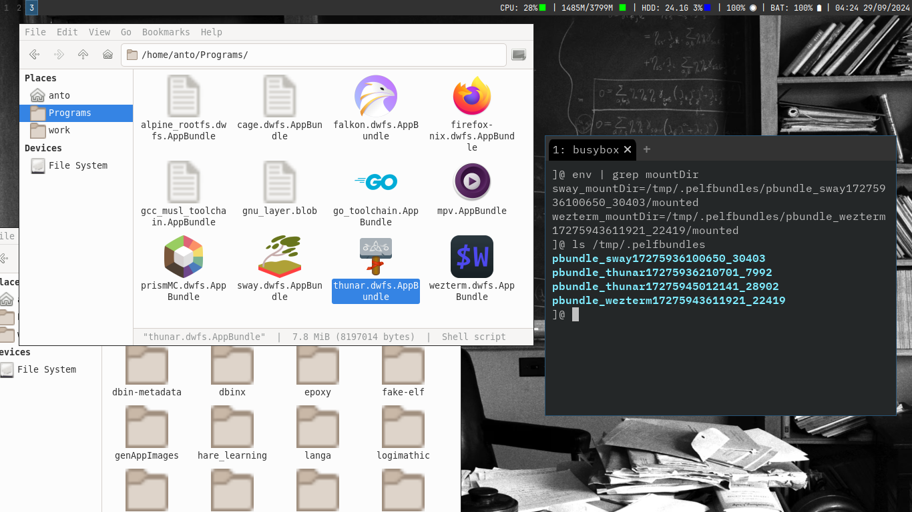Click the thunar.dwfs.AppBundle highlighted filename

[x=376, y=291]
